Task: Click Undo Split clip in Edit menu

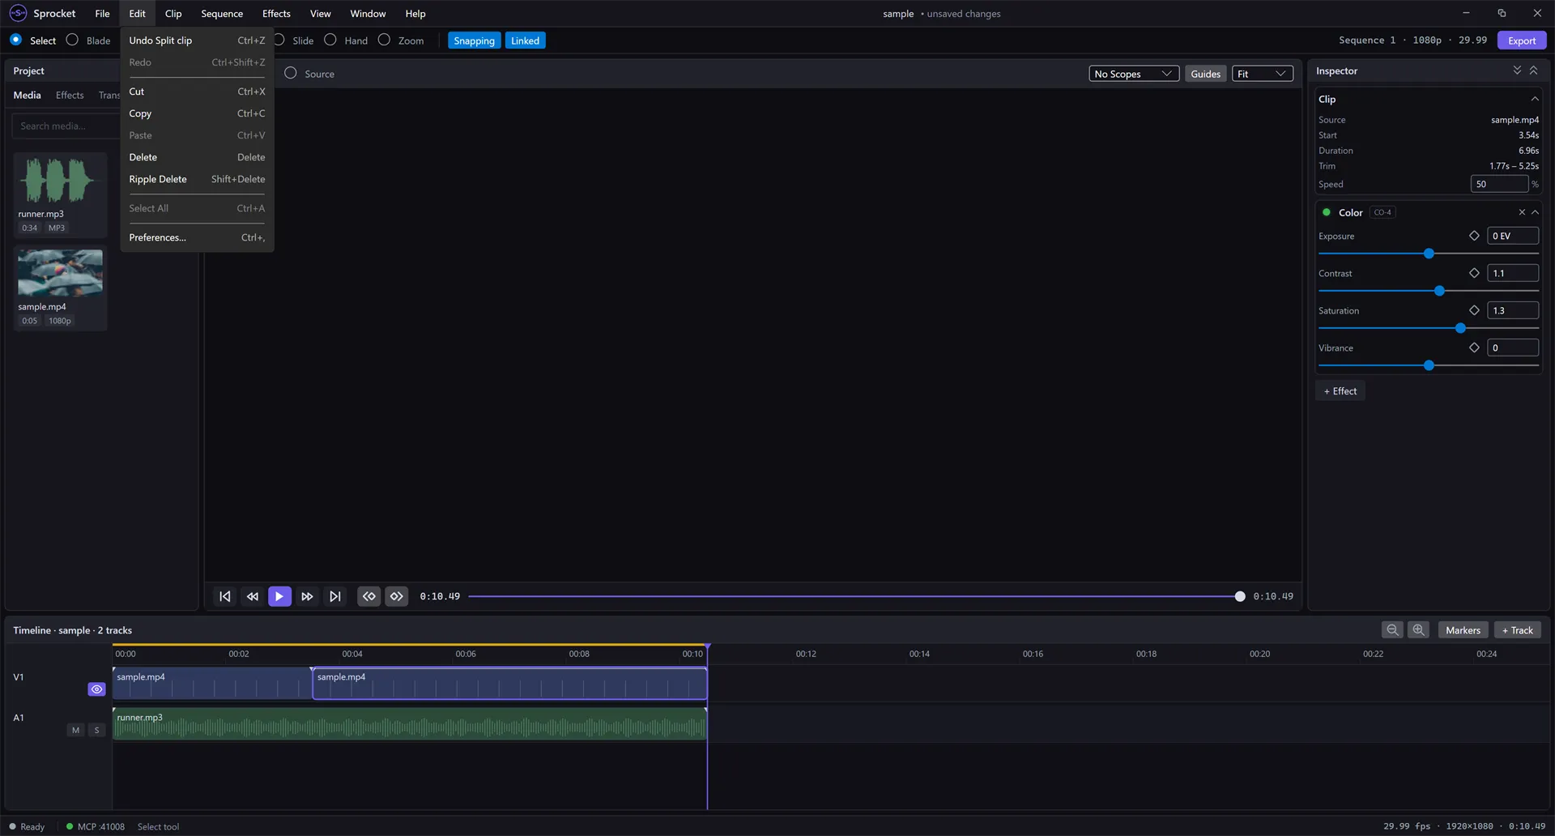Action: pyautogui.click(x=197, y=41)
